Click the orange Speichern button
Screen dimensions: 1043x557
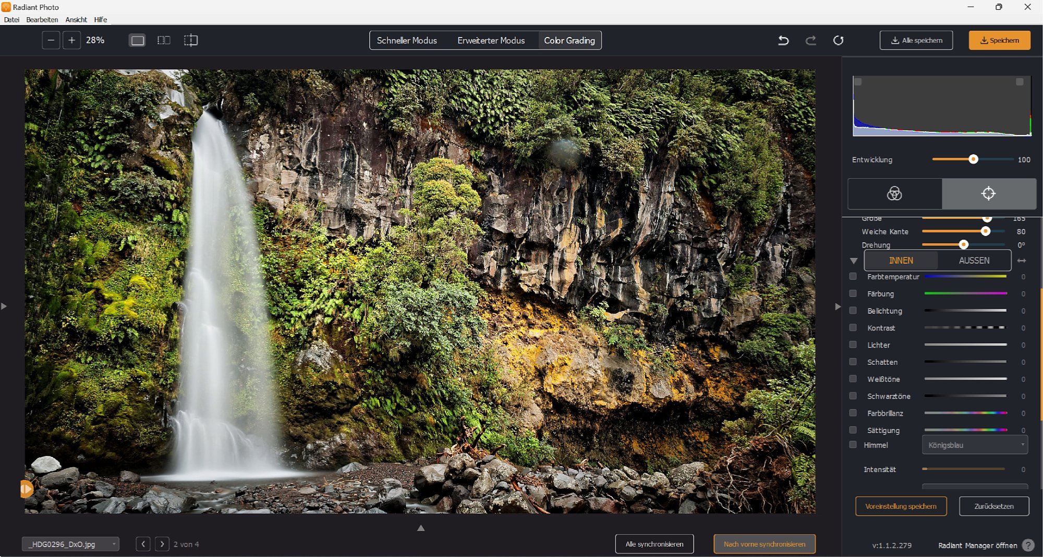pyautogui.click(x=999, y=40)
